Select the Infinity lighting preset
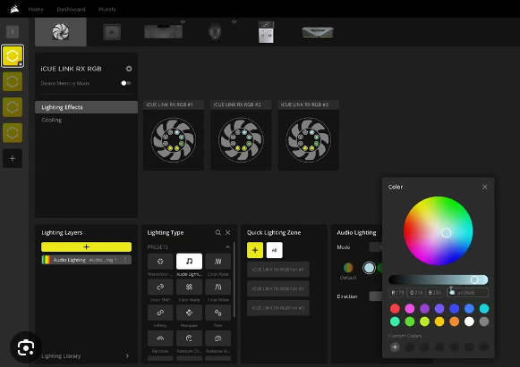Image resolution: width=520 pixels, height=367 pixels. pyautogui.click(x=160, y=313)
